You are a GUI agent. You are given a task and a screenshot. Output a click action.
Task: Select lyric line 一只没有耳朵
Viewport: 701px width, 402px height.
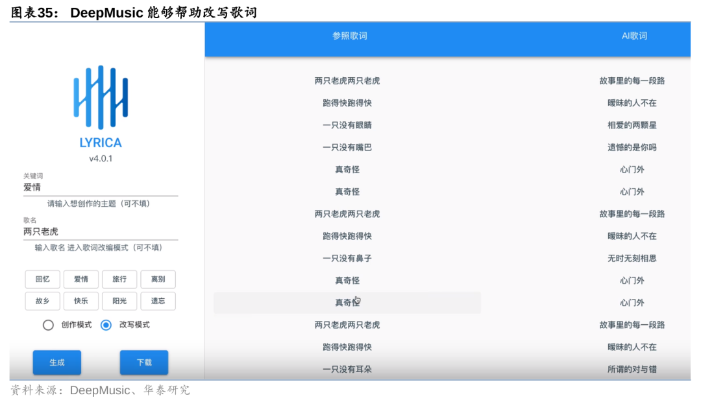click(x=347, y=370)
